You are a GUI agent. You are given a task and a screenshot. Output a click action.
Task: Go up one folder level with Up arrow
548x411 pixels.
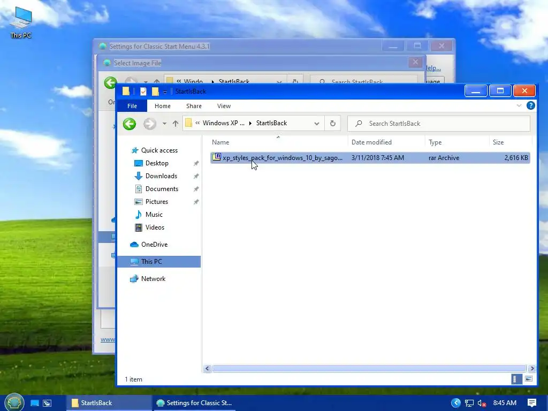tap(176, 124)
